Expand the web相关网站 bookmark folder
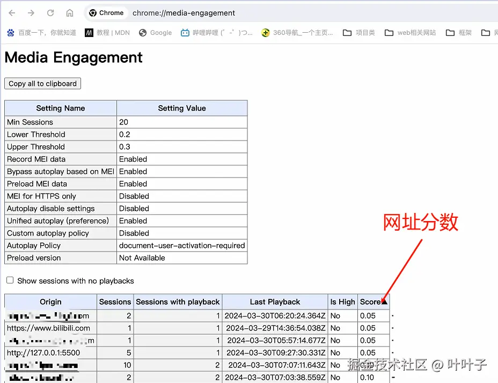 click(x=411, y=33)
